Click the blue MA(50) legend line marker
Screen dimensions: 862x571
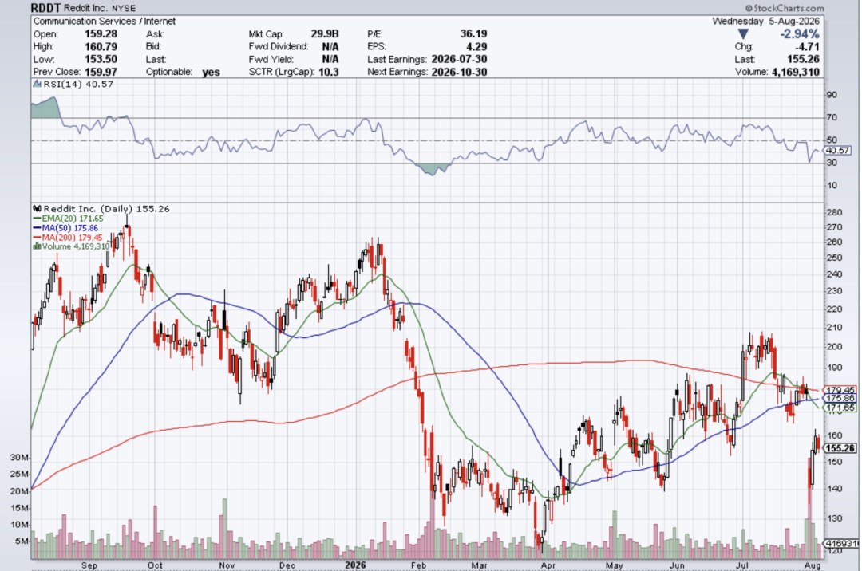click(x=37, y=228)
